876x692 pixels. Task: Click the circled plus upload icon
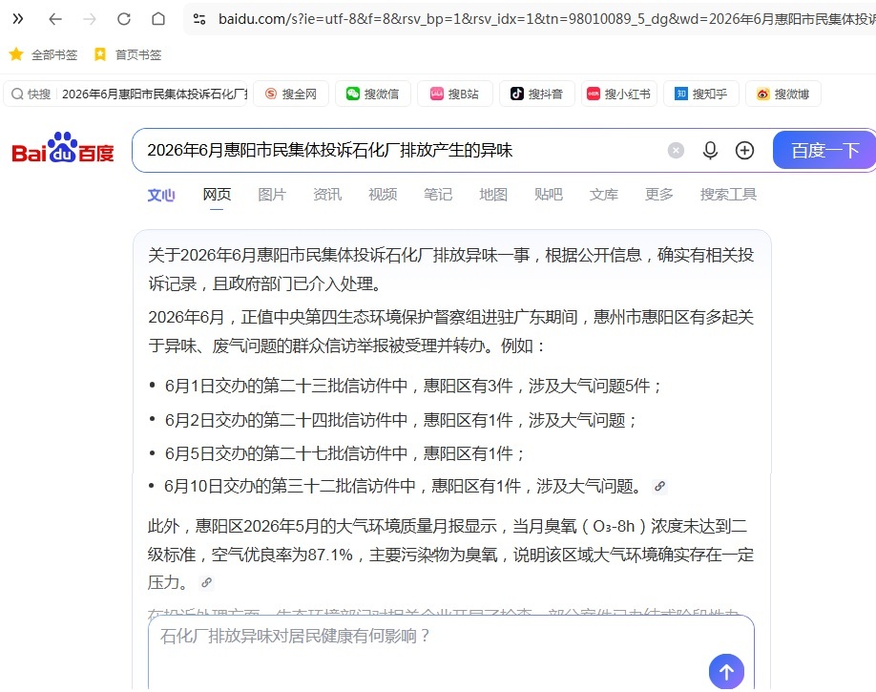tap(744, 151)
